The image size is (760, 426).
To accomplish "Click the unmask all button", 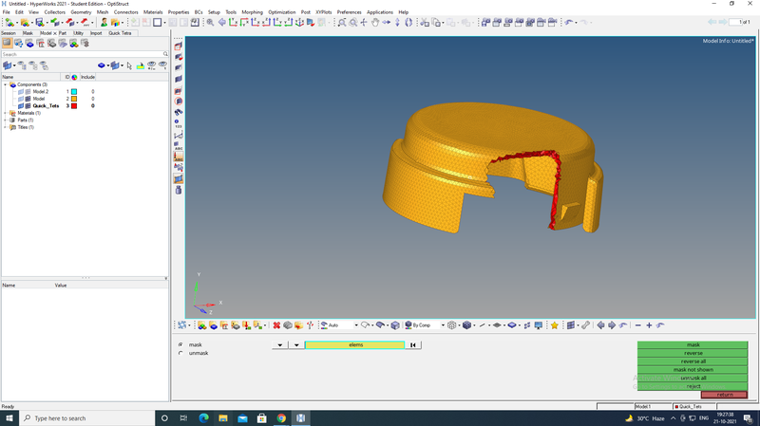I will pyautogui.click(x=693, y=378).
